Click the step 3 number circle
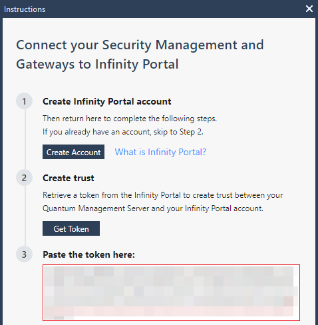Image resolution: width=318 pixels, height=325 pixels. [x=24, y=254]
